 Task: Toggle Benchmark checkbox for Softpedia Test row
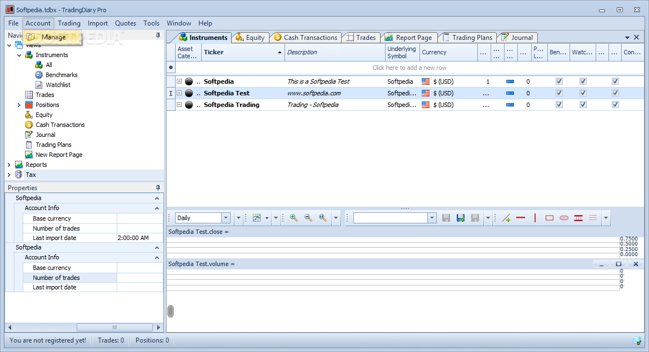coord(559,93)
